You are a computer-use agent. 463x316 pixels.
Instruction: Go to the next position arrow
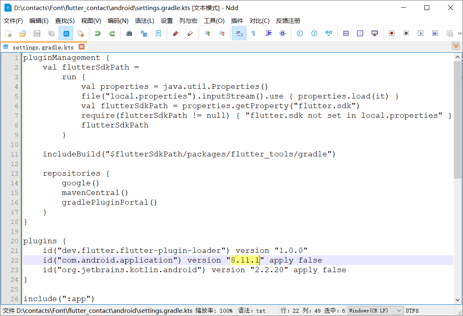tap(314, 33)
